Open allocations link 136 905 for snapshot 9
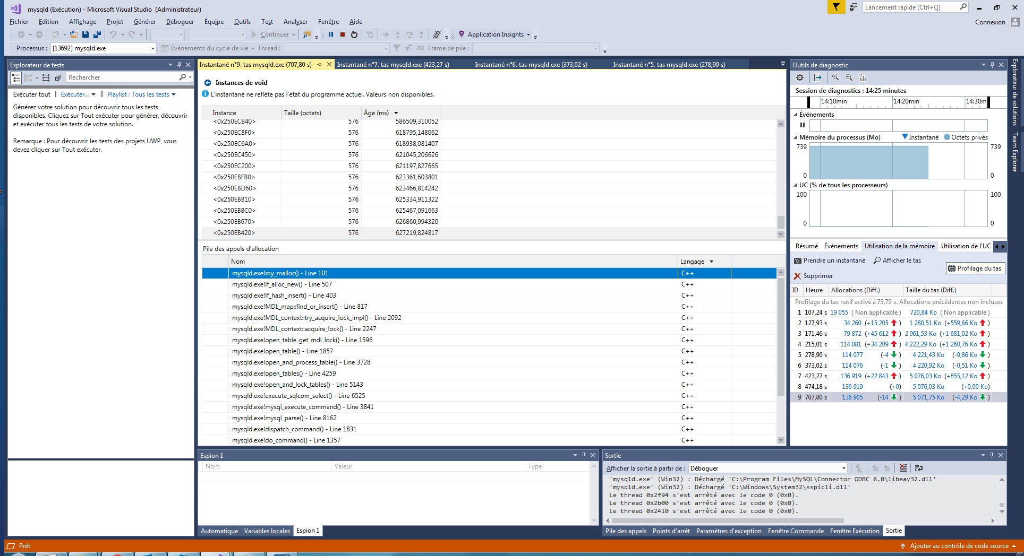This screenshot has width=1024, height=556. click(852, 397)
